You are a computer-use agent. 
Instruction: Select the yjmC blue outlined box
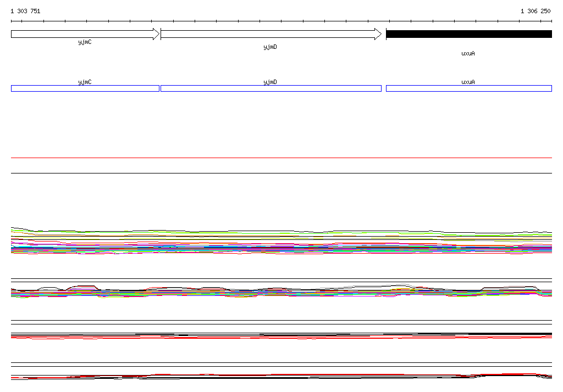coord(85,88)
